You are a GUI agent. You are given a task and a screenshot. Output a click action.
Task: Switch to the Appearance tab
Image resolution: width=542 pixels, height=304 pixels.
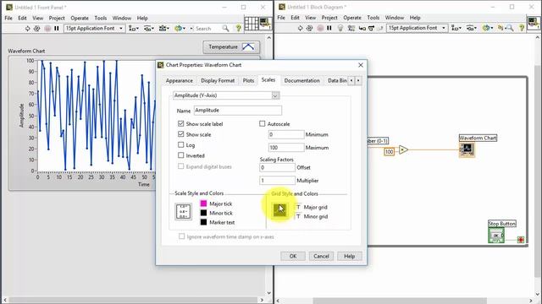[x=179, y=81]
